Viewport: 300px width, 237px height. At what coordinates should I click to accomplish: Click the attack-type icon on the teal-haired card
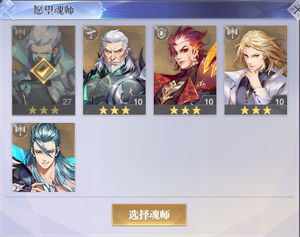(x=20, y=130)
